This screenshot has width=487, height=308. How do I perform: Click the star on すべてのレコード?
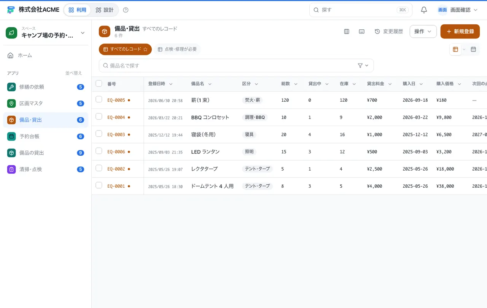pos(145,49)
